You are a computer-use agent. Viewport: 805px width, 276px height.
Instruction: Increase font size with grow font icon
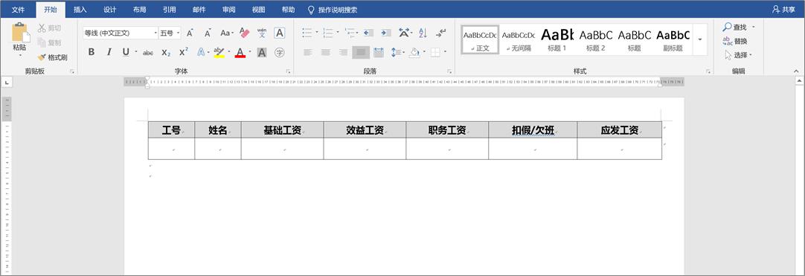pyautogui.click(x=190, y=33)
